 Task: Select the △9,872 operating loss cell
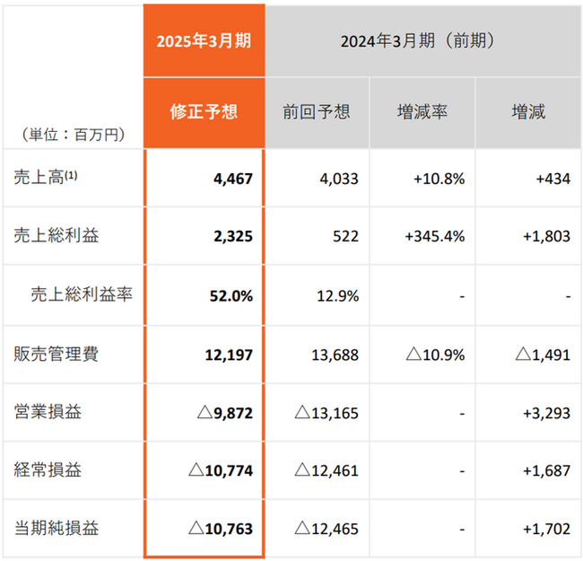[224, 413]
